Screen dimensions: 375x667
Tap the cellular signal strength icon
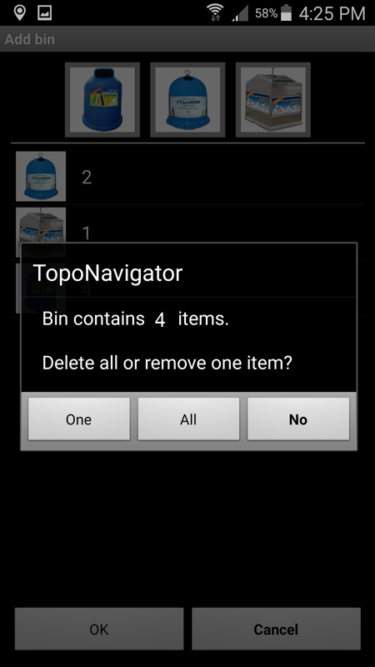click(240, 13)
